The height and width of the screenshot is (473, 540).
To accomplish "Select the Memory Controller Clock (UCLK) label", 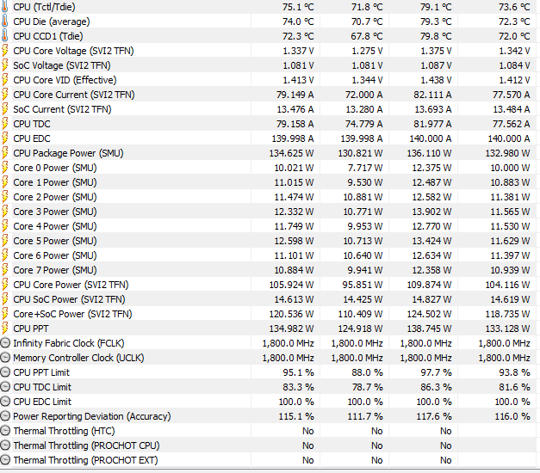I will (x=78, y=358).
